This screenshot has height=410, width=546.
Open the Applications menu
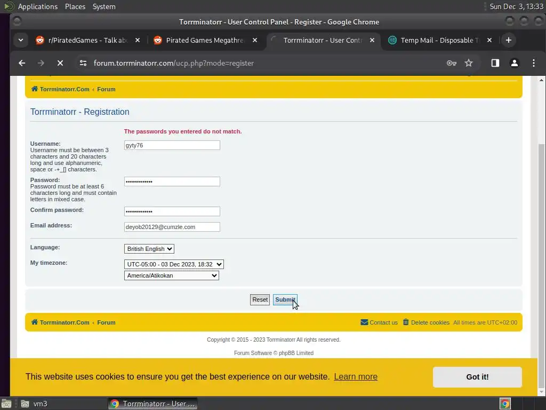click(38, 6)
